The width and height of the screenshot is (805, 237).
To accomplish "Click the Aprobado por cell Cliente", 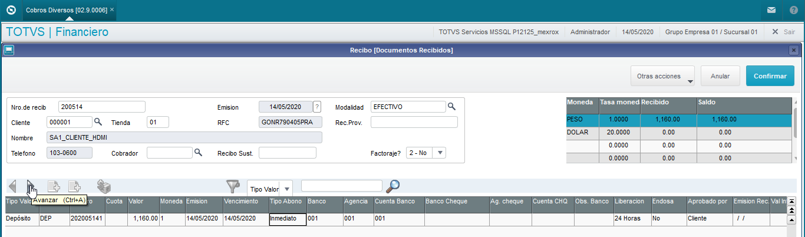I will pos(709,218).
